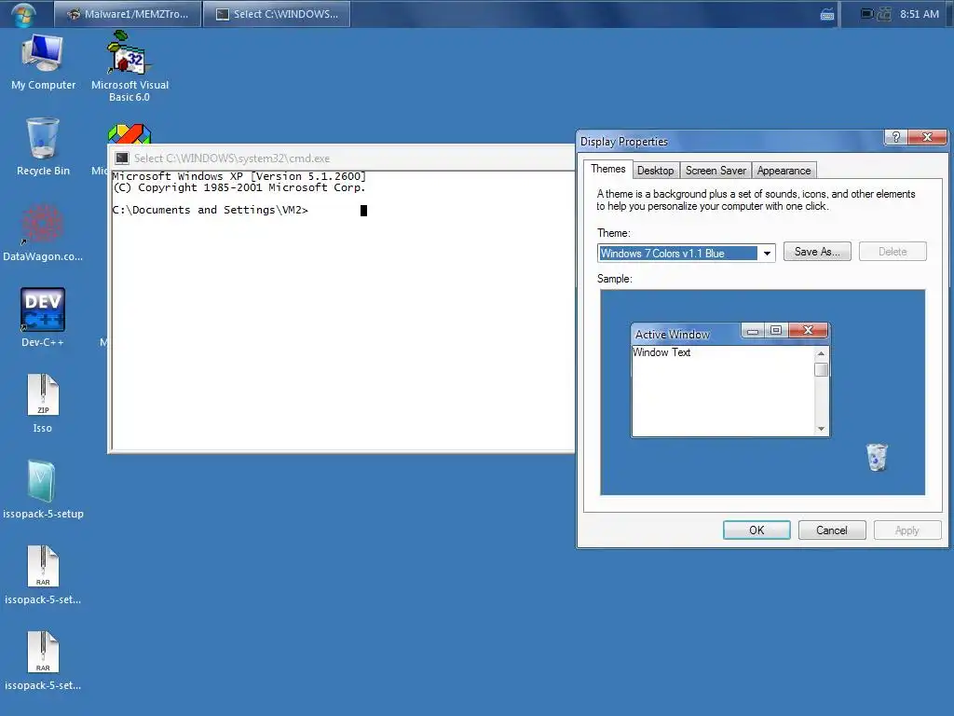Image resolution: width=954 pixels, height=716 pixels.
Task: Select the first issopack-5-set... RAR archive
Action: point(43,566)
